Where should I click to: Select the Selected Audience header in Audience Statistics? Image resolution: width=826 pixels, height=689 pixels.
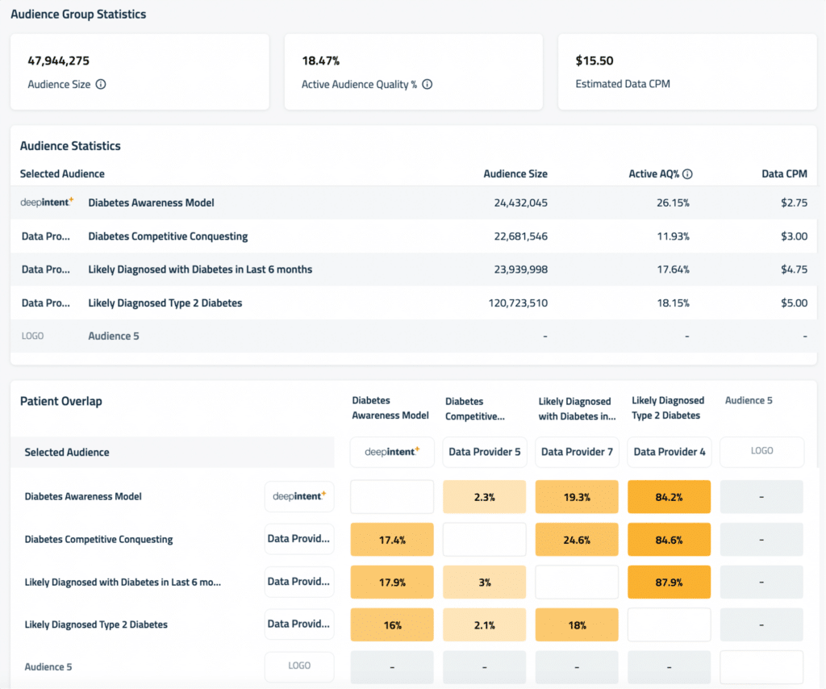click(62, 173)
